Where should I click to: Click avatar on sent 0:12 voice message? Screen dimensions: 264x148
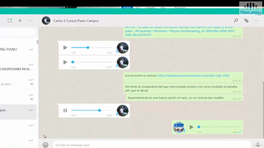point(179,127)
